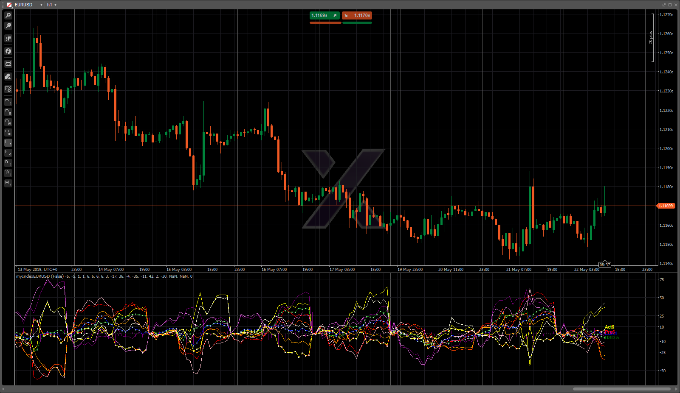The height and width of the screenshot is (393, 680).
Task: Open the candlestick chart type icon
Action: coord(8,39)
